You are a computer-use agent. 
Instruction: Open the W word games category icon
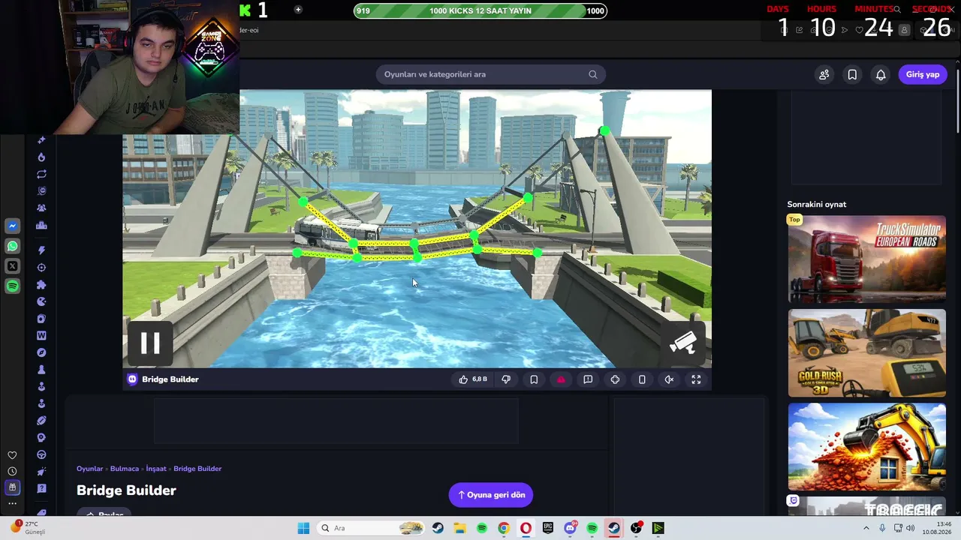(x=41, y=335)
